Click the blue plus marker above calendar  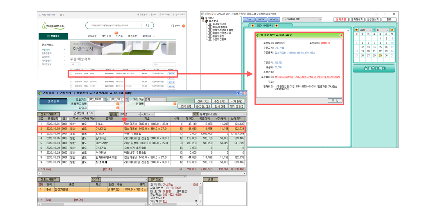pyautogui.click(x=348, y=31)
